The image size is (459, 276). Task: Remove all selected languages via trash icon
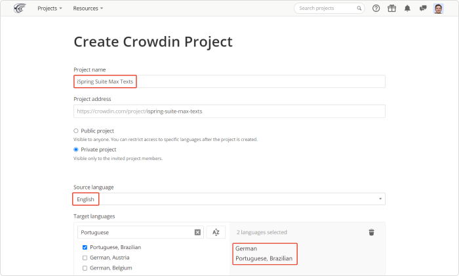click(371, 232)
